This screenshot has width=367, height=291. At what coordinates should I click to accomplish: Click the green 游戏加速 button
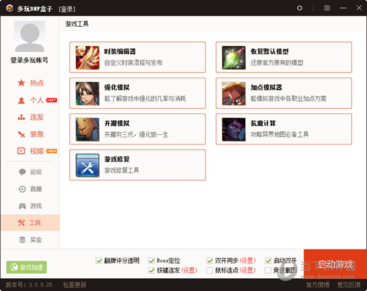(x=26, y=267)
